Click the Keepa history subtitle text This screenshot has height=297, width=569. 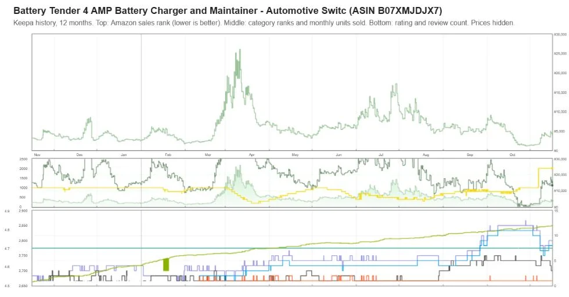click(x=264, y=23)
